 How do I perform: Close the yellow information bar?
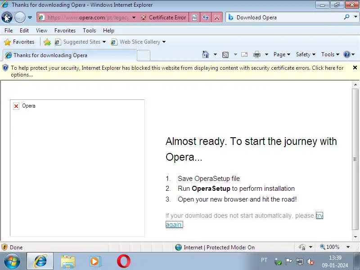pyautogui.click(x=355, y=67)
